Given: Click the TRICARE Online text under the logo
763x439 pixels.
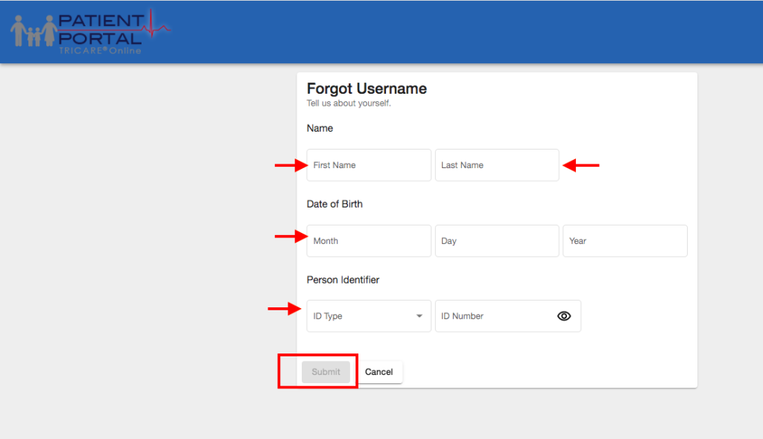Looking at the screenshot, I should click(x=101, y=51).
